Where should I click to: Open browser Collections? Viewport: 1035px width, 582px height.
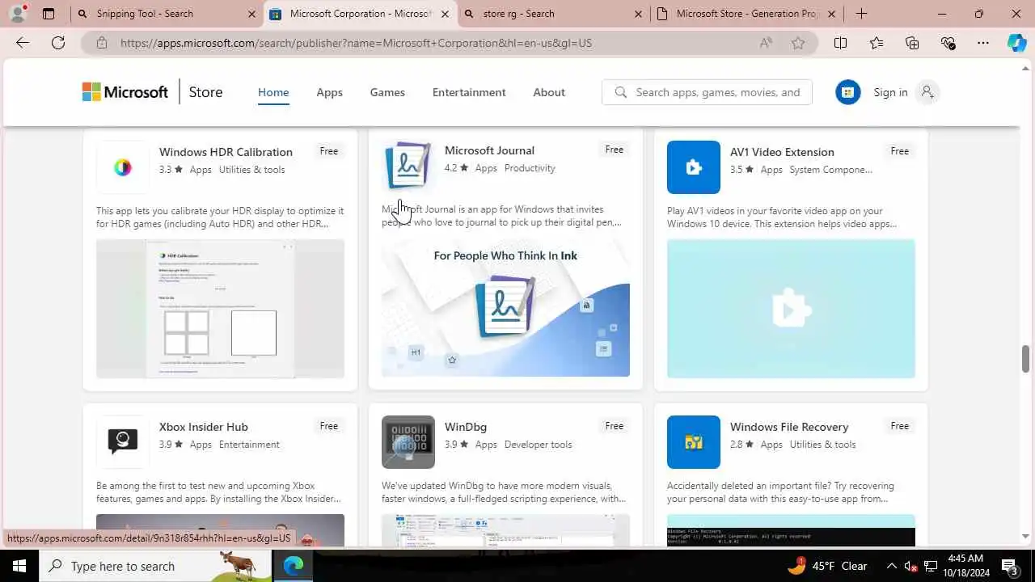912,43
